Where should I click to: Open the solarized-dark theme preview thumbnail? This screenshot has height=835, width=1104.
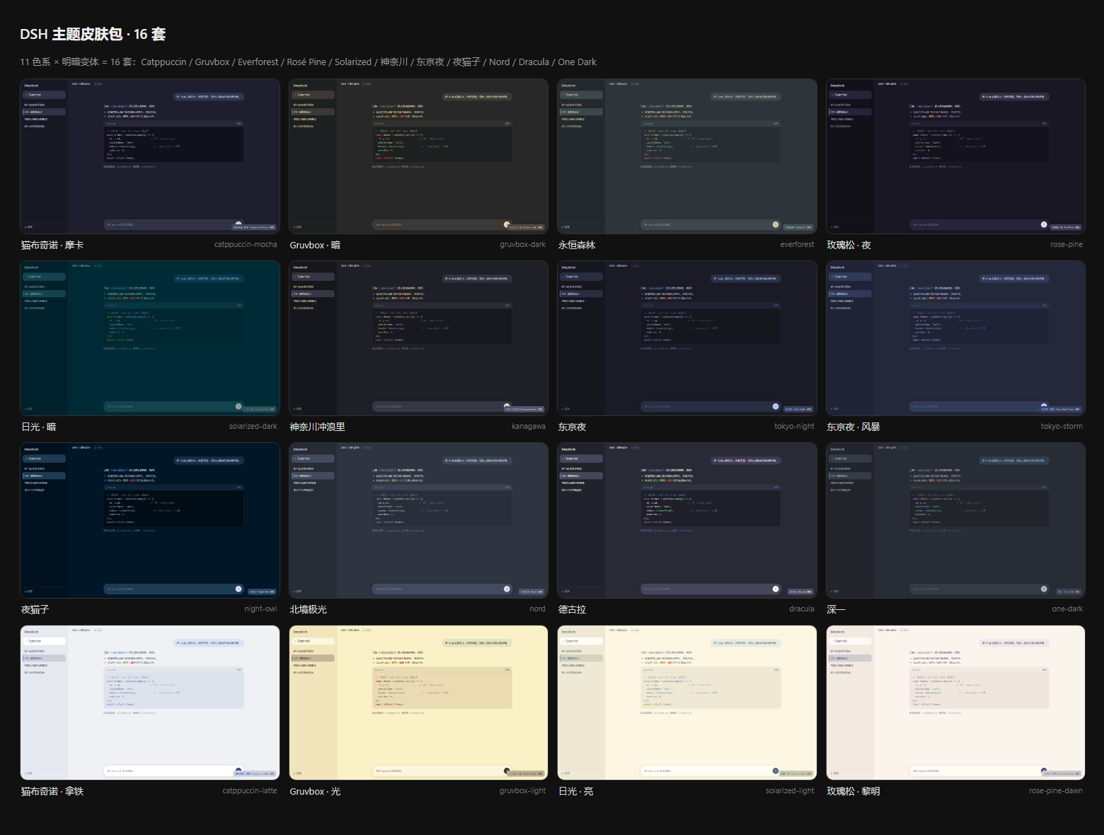(x=150, y=338)
